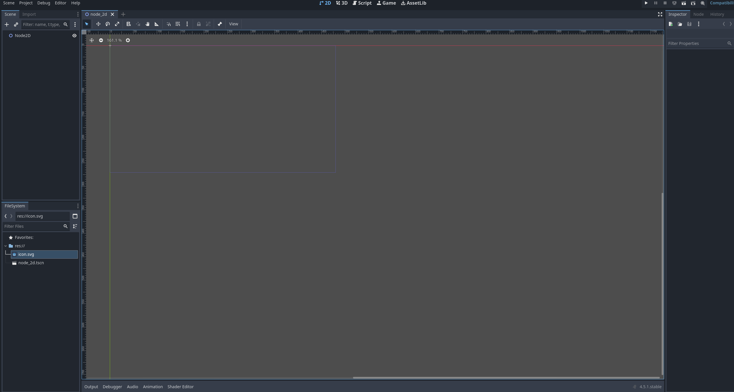Toggle Node2D visibility eye icon
734x392 pixels.
[x=74, y=36]
